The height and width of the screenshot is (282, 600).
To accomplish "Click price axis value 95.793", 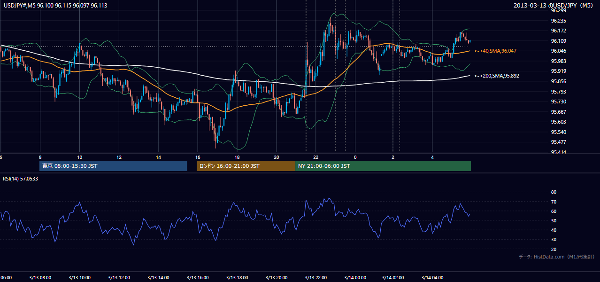I will [x=558, y=92].
